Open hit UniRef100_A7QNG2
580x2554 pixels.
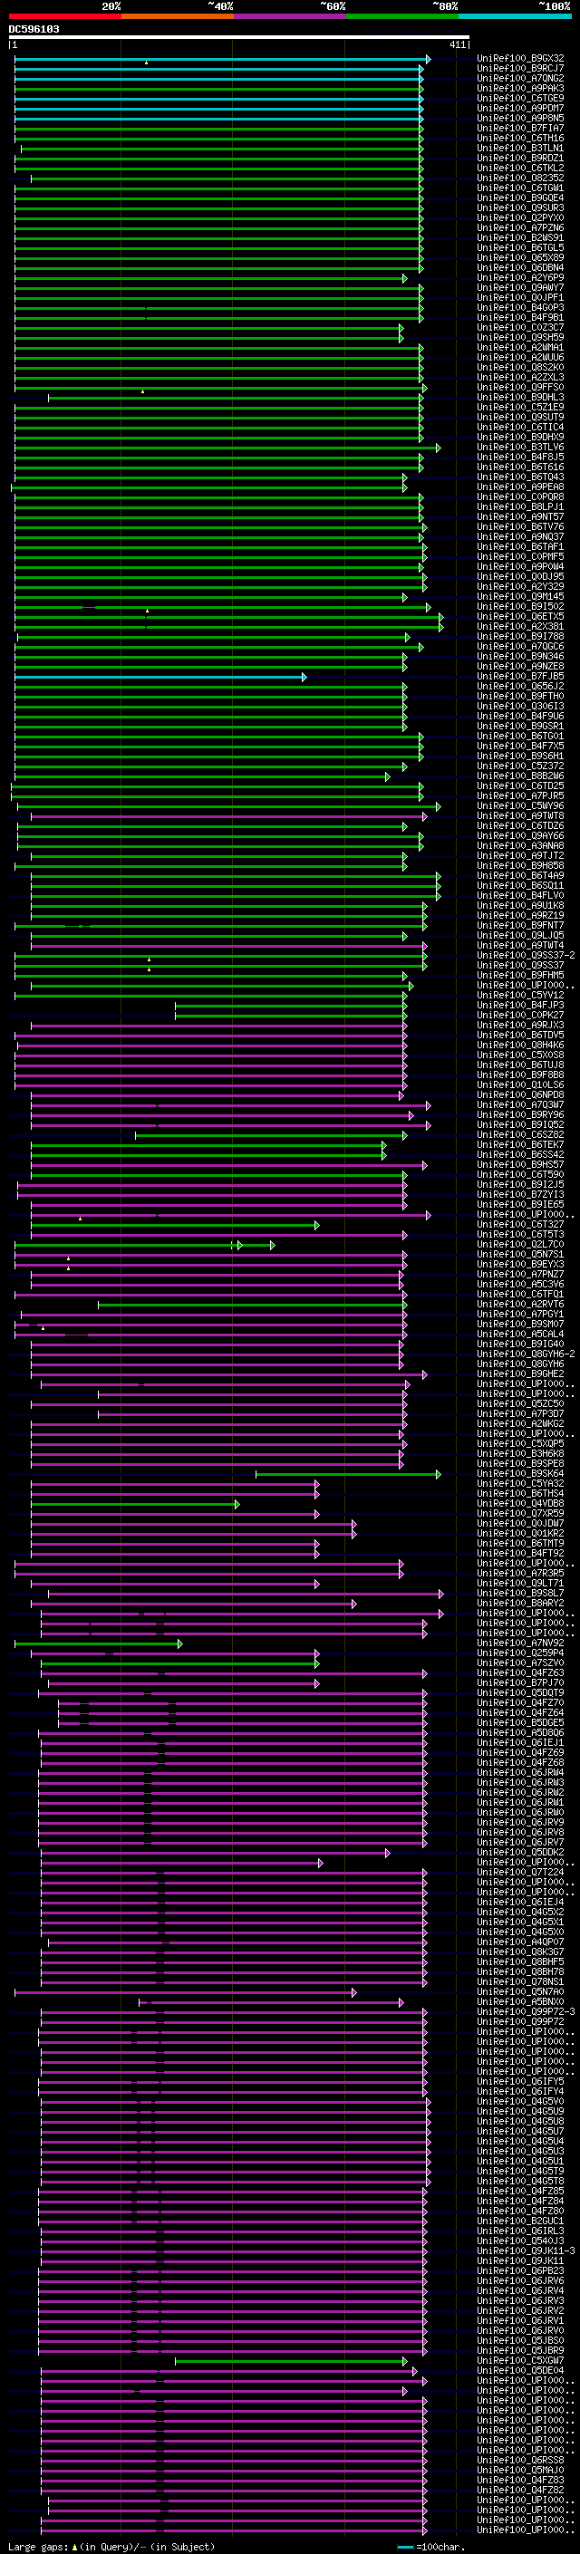click(x=520, y=78)
